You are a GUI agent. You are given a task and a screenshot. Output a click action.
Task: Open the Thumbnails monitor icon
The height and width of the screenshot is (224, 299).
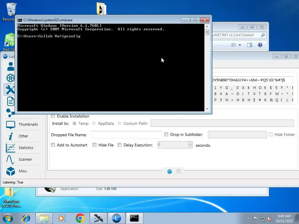coord(11,125)
